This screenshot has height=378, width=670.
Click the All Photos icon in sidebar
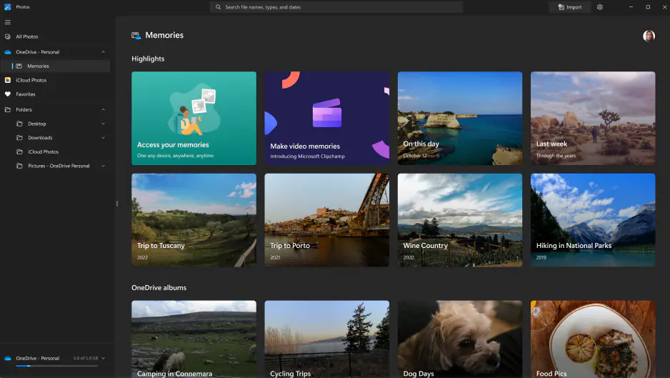click(x=8, y=36)
